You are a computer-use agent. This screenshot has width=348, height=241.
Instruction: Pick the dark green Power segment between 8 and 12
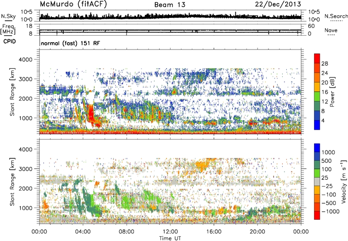[x=317, y=106]
